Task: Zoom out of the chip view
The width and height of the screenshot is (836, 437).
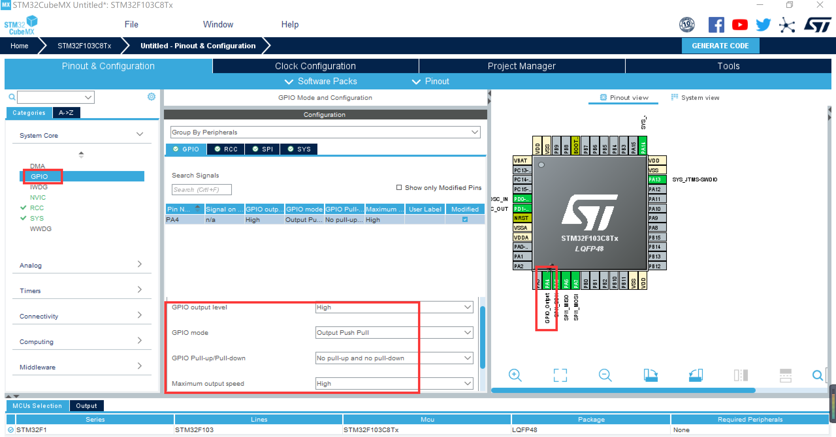Action: 605,375
